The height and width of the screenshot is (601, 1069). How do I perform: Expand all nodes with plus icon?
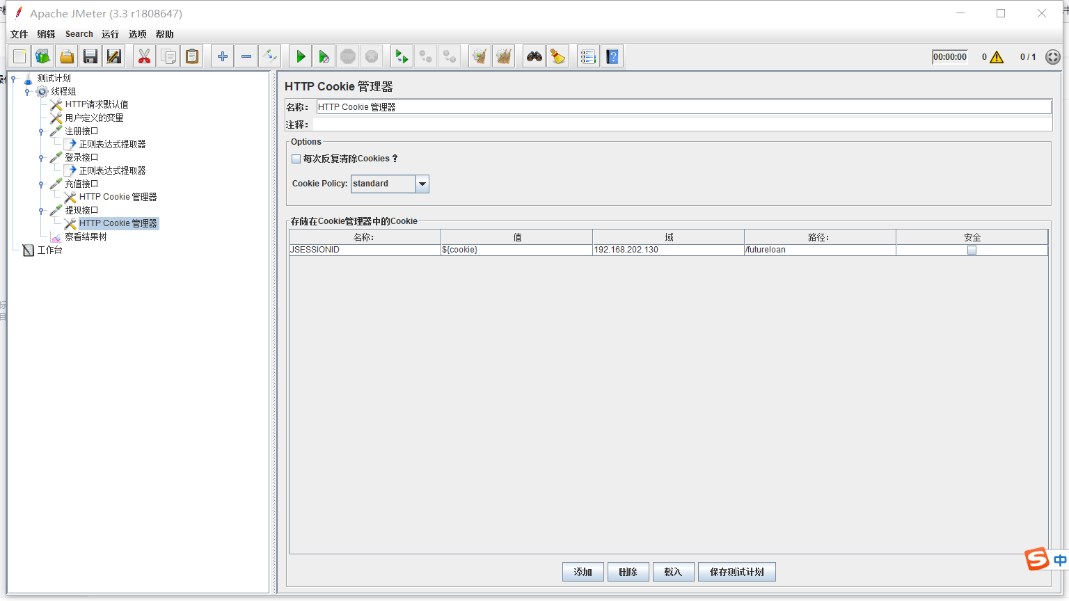(x=223, y=56)
